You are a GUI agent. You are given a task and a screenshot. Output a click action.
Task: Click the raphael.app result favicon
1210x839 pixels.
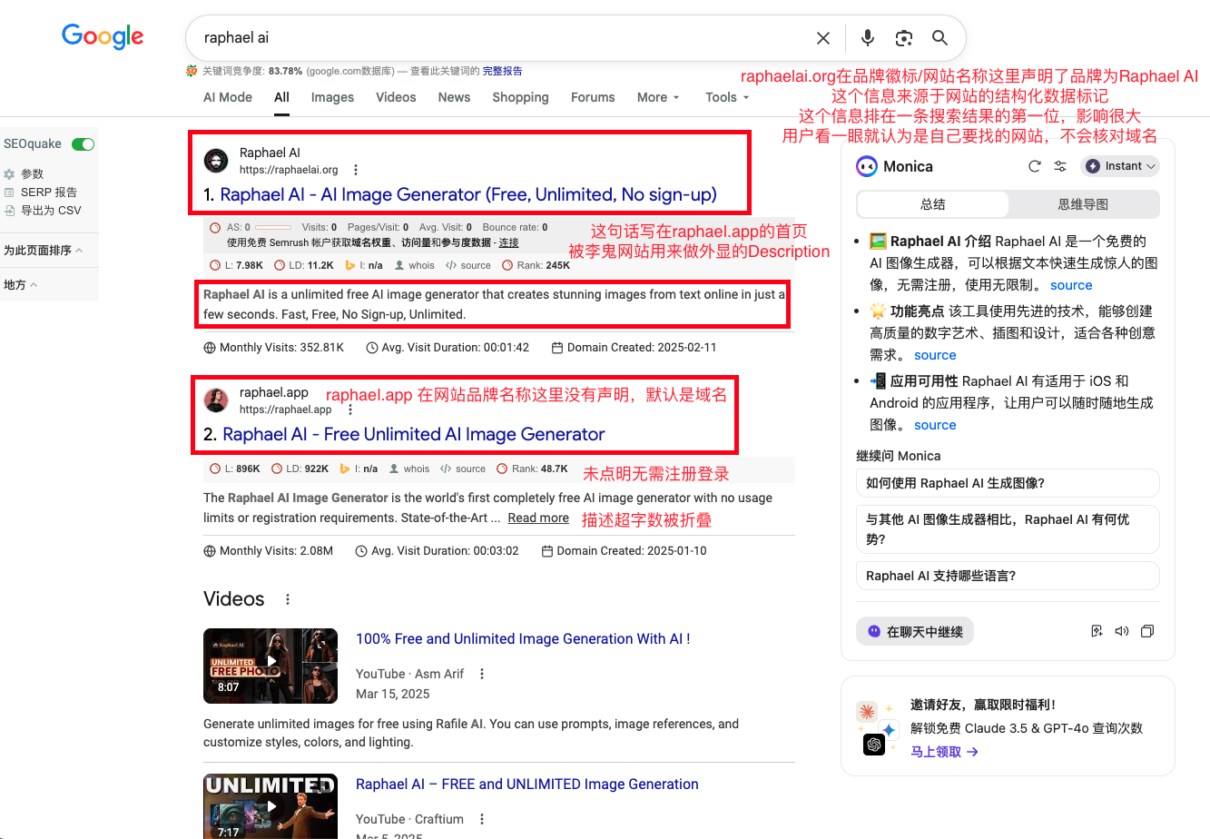[216, 400]
